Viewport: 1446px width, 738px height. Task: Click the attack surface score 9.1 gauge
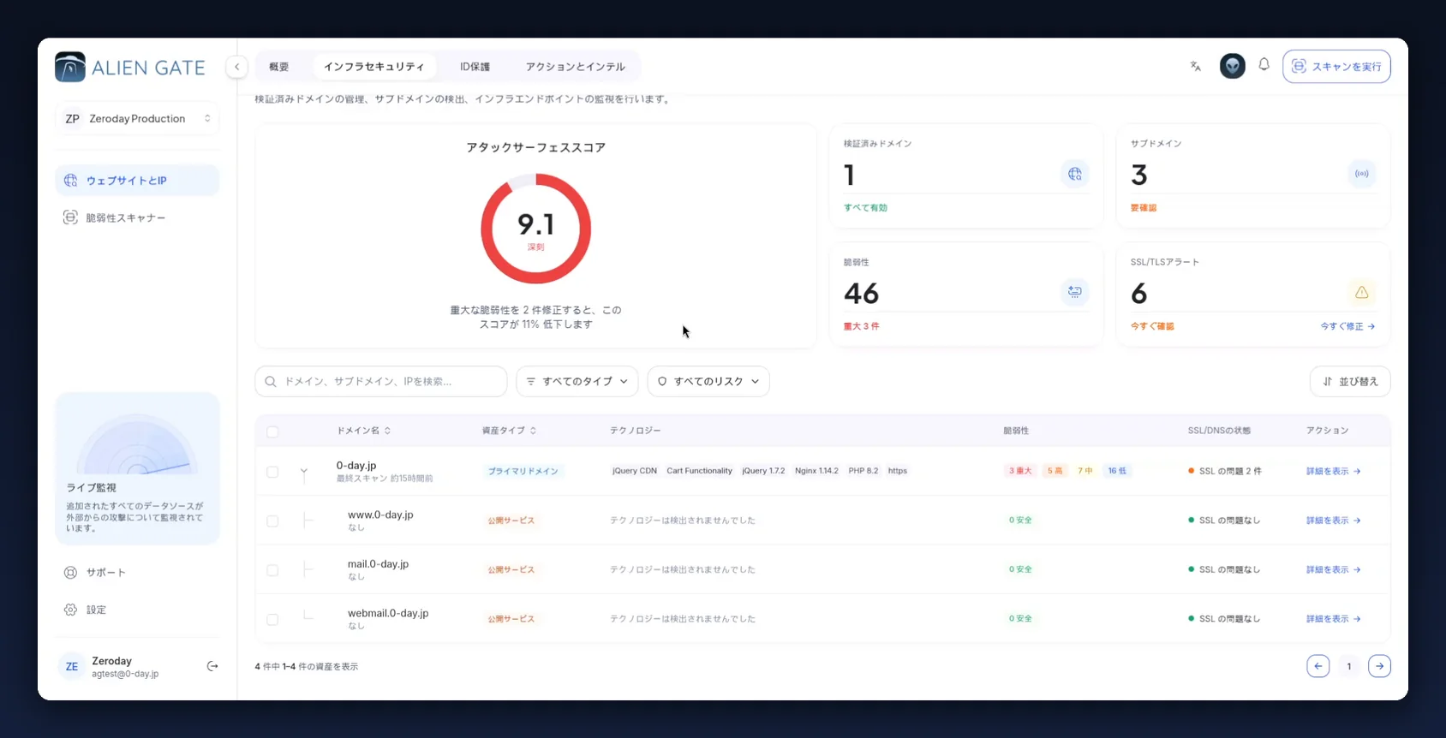535,229
